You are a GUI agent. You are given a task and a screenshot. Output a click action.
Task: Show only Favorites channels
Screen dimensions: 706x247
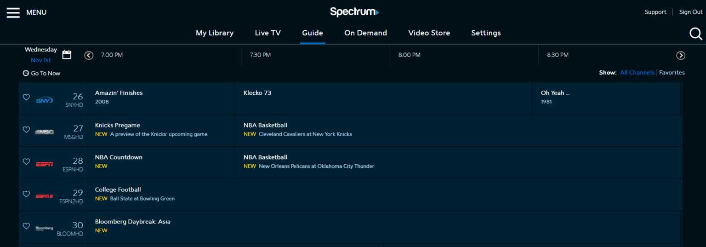coord(672,73)
